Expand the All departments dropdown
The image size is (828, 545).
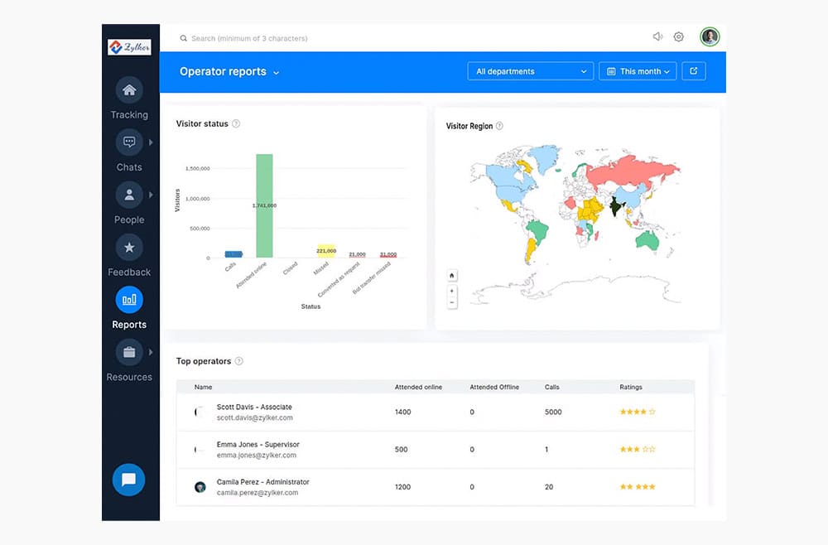531,71
